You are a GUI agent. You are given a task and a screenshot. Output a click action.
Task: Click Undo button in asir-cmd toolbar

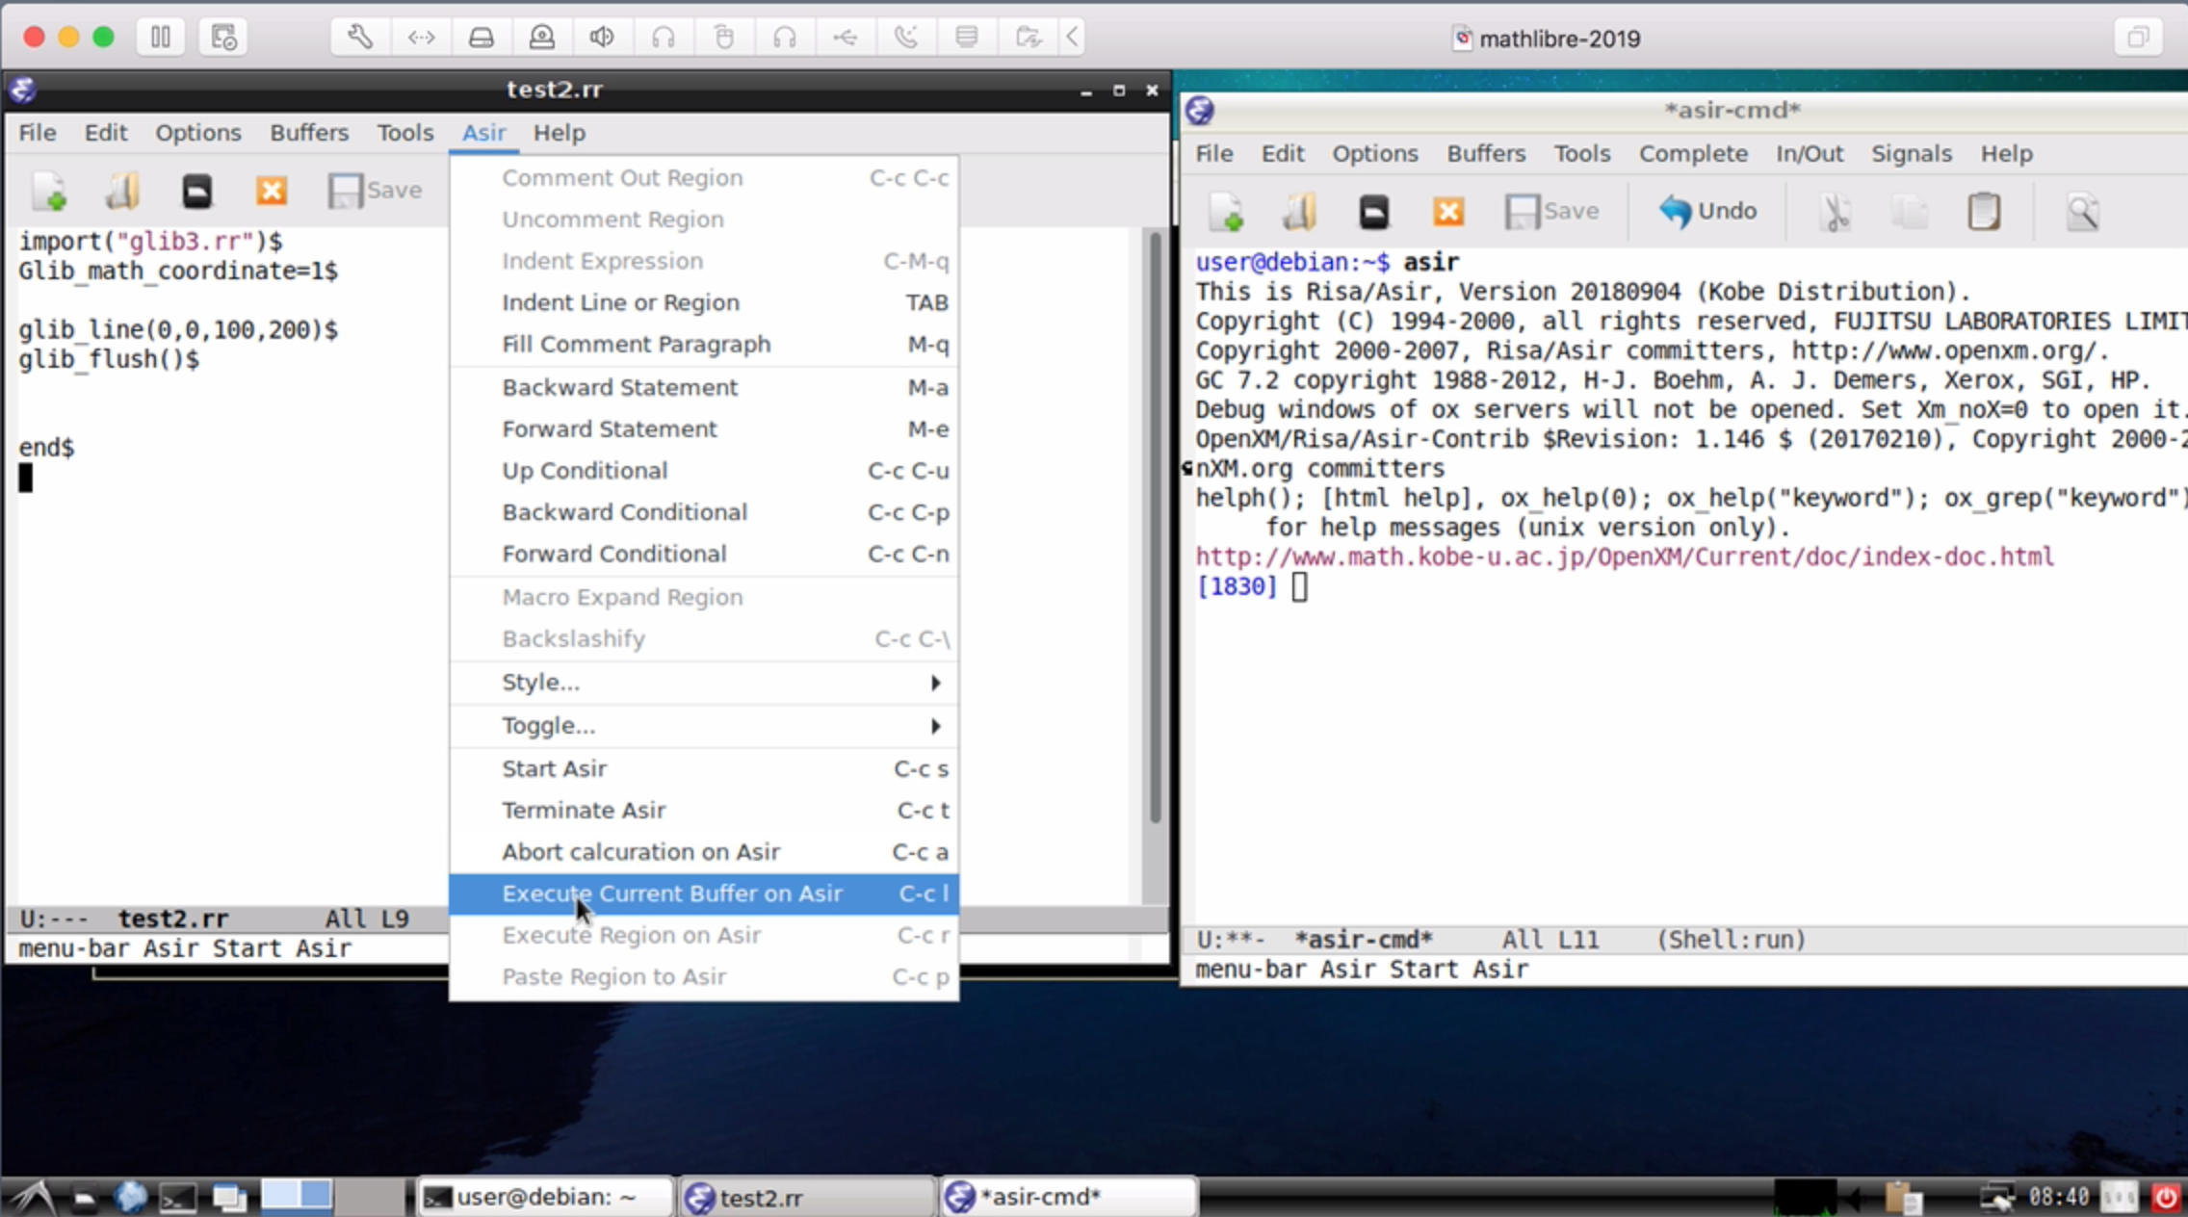1708,211
